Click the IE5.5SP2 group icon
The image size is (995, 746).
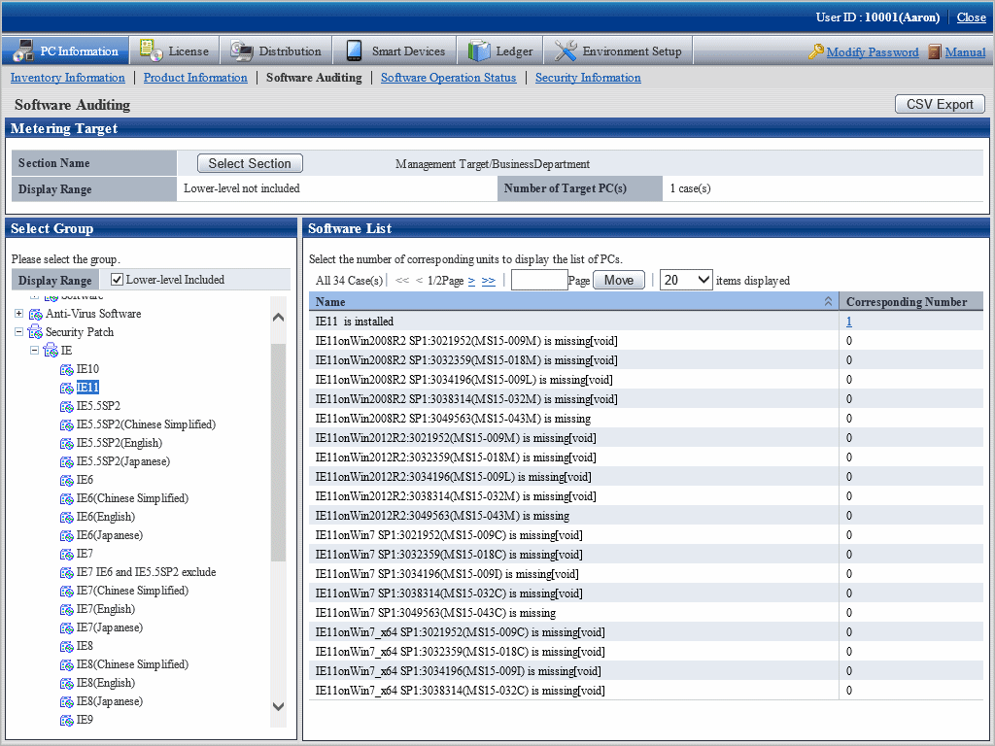[x=67, y=406]
